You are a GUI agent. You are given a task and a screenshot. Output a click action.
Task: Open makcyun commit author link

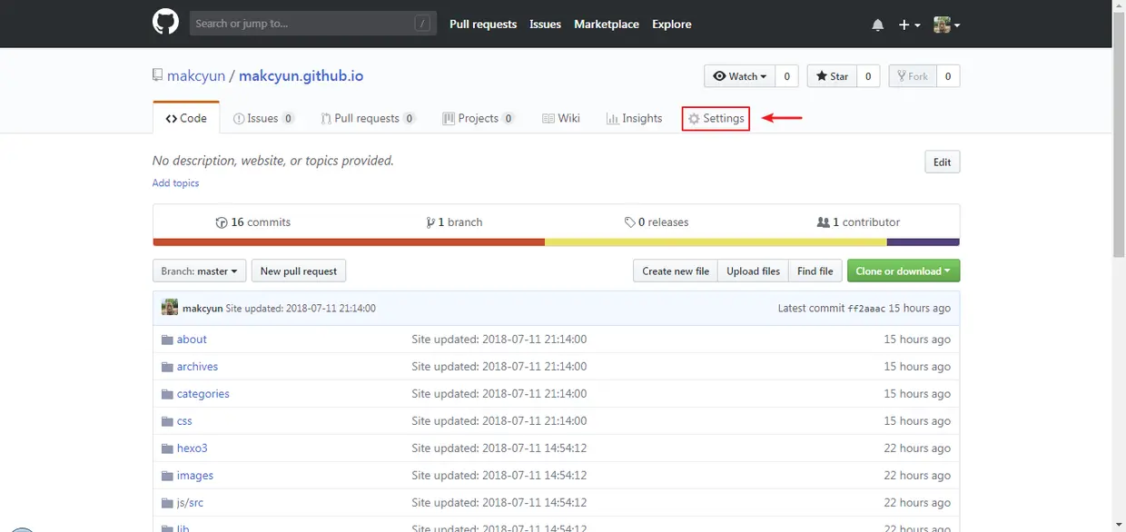coord(202,309)
